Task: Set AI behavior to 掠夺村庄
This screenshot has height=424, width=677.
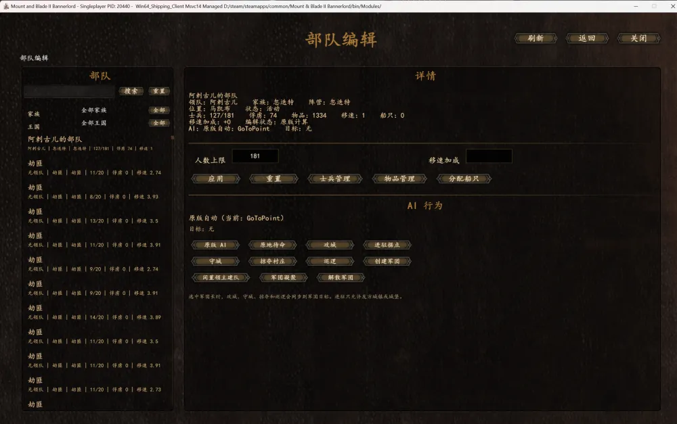Action: tap(272, 262)
